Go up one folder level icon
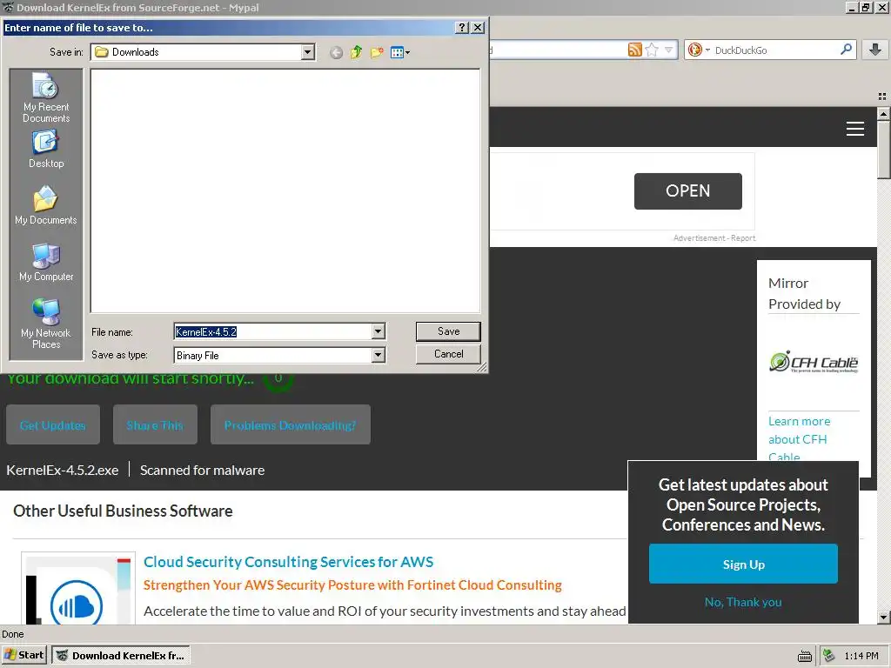The height and width of the screenshot is (668, 891). [x=356, y=53]
